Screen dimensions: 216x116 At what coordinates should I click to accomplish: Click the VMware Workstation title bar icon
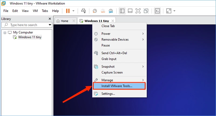pyautogui.click(x=4, y=3)
